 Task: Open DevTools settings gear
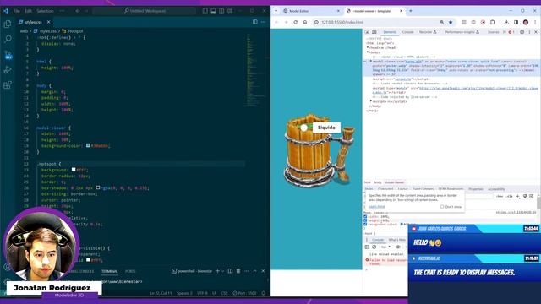pos(522,32)
